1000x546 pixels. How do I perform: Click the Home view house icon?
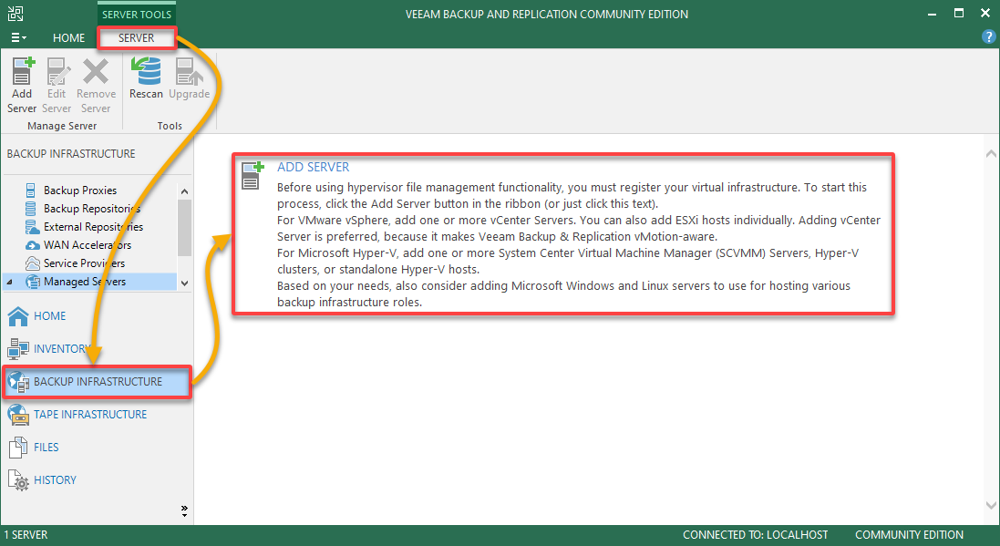click(x=18, y=315)
